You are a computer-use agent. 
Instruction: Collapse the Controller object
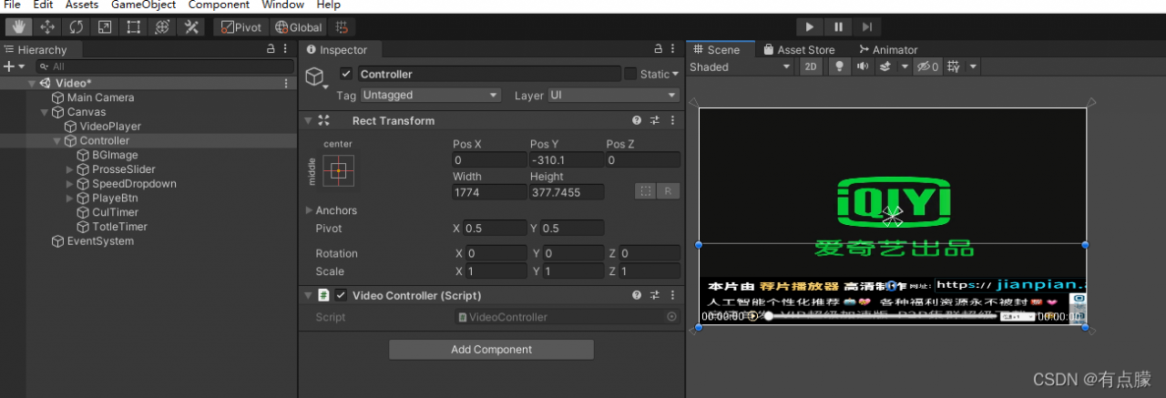point(57,141)
